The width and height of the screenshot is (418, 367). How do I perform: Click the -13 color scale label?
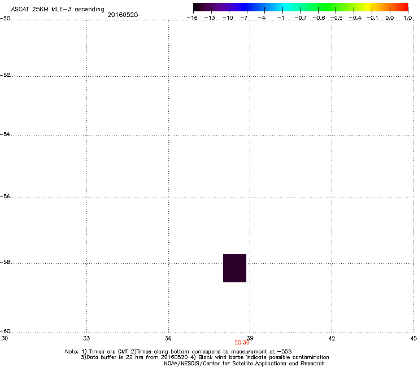210,18
